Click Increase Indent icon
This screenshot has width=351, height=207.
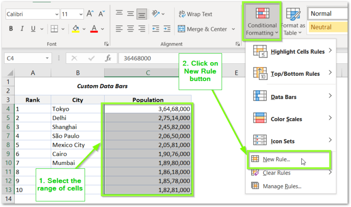[167, 29]
